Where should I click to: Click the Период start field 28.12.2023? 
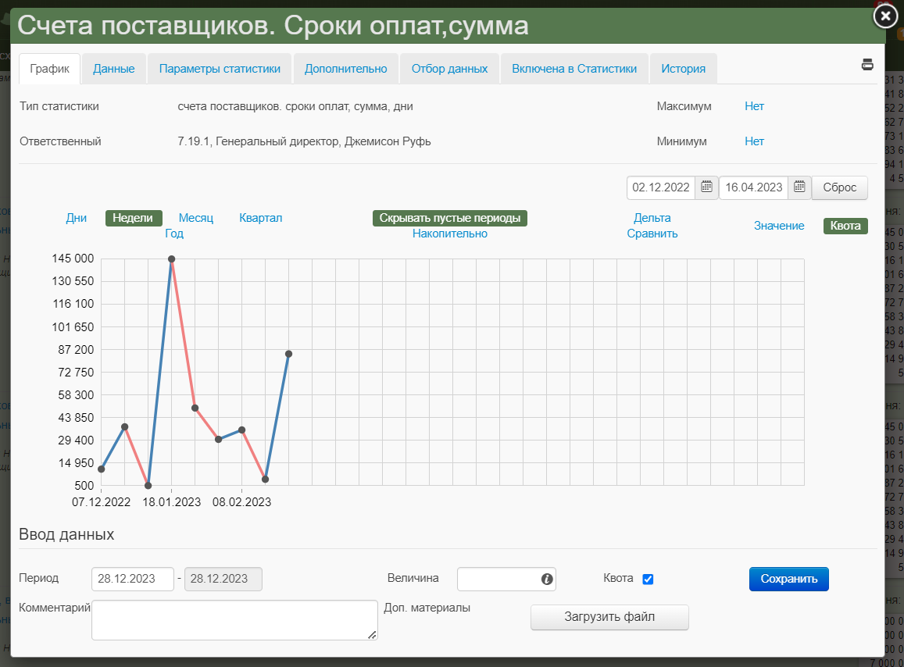coord(133,579)
